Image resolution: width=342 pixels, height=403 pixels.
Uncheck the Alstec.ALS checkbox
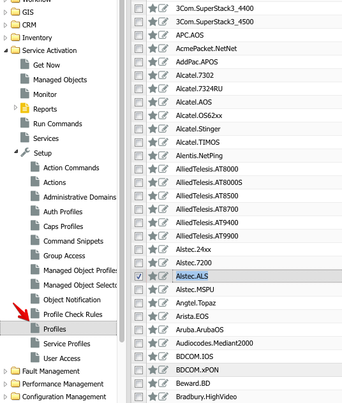pyautogui.click(x=138, y=276)
